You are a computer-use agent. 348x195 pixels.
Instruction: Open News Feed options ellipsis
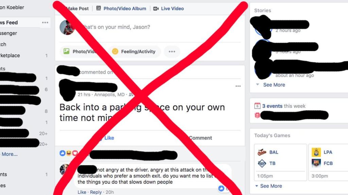[x=45, y=22]
